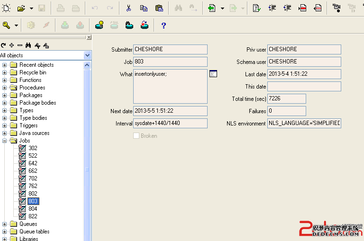Open the editor button beside What field

(213, 74)
